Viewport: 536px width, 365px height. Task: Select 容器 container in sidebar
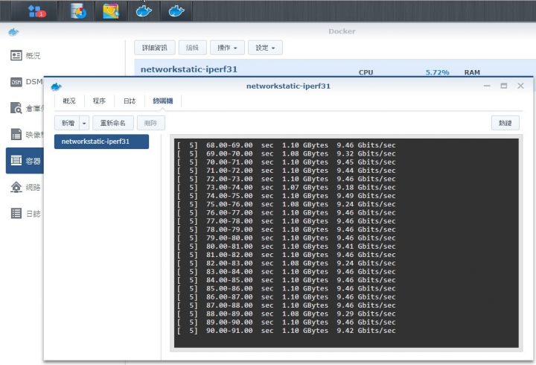click(x=25, y=161)
